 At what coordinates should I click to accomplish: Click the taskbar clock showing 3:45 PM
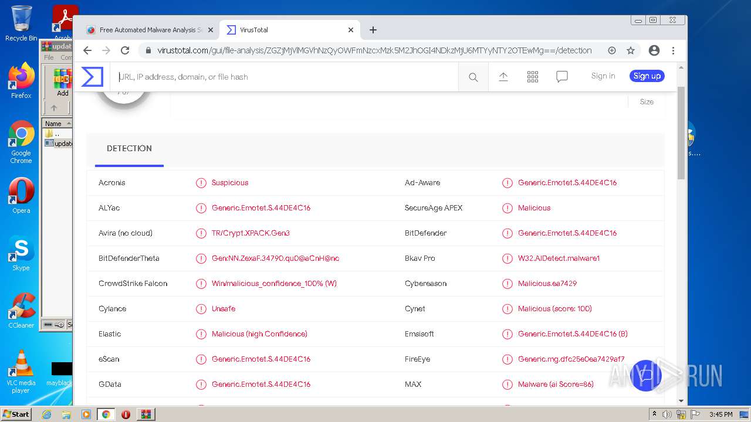pyautogui.click(x=720, y=414)
